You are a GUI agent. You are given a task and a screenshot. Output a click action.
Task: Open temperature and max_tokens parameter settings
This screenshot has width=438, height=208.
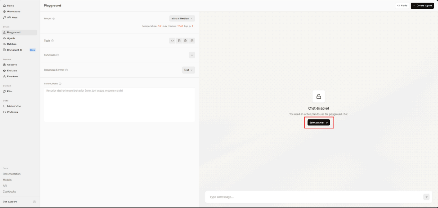(168, 26)
